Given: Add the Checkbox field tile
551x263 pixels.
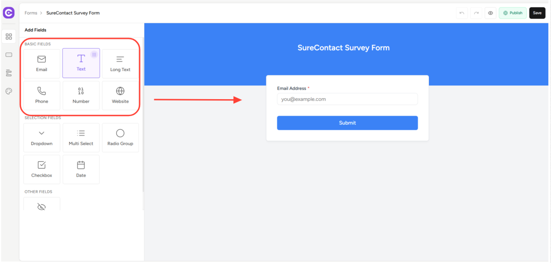Looking at the screenshot, I should (x=42, y=169).
